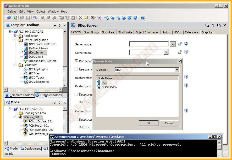Toggle the Run server checkbox

(x=76, y=61)
